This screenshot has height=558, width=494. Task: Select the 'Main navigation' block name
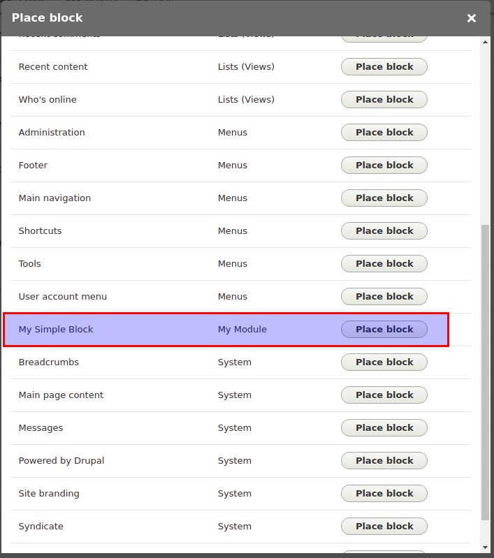tap(55, 198)
